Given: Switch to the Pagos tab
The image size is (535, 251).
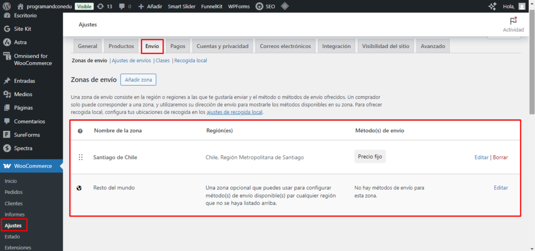Looking at the screenshot, I should (178, 46).
